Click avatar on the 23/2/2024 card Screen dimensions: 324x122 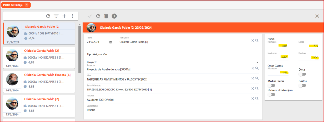click(13, 31)
